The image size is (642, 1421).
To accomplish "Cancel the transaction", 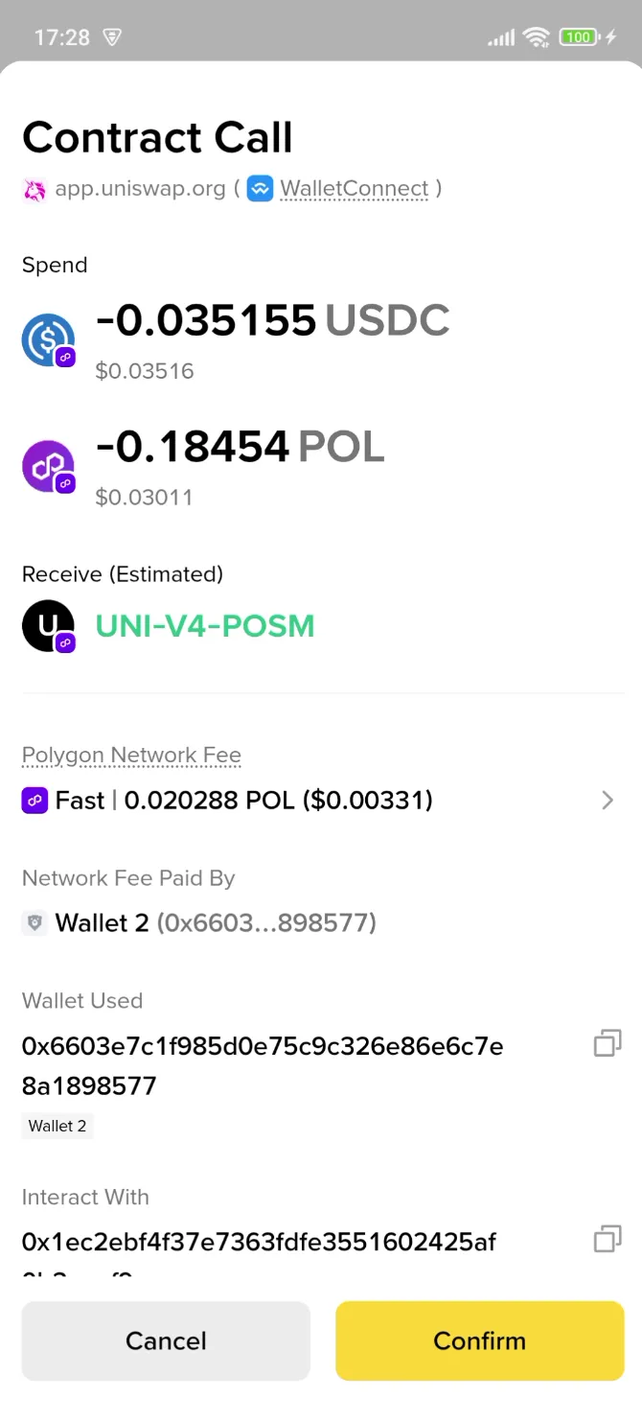I will tap(165, 1340).
